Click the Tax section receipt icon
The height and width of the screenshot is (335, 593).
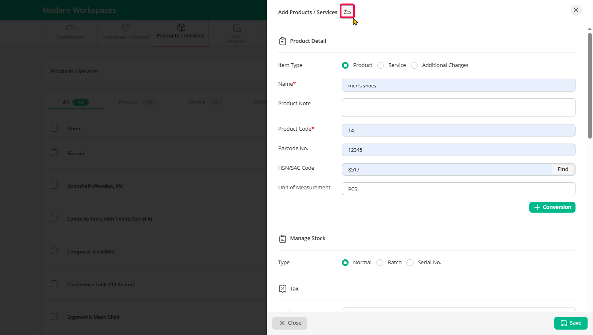(282, 288)
